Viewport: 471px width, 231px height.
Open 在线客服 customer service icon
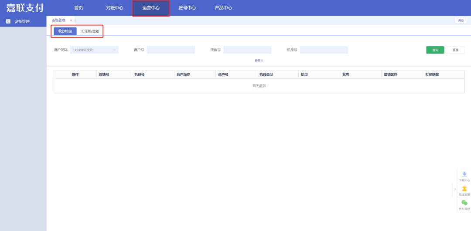464,188
